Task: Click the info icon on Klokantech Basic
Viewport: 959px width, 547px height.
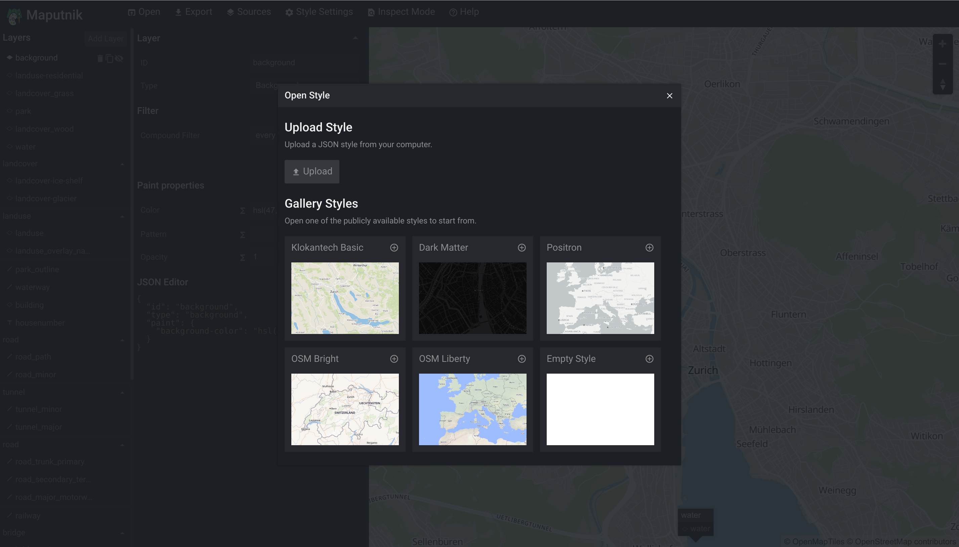Action: click(394, 248)
